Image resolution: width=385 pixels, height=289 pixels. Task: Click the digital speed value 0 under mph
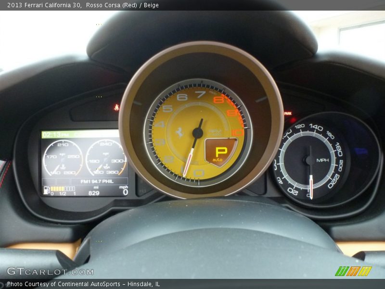click(x=125, y=192)
